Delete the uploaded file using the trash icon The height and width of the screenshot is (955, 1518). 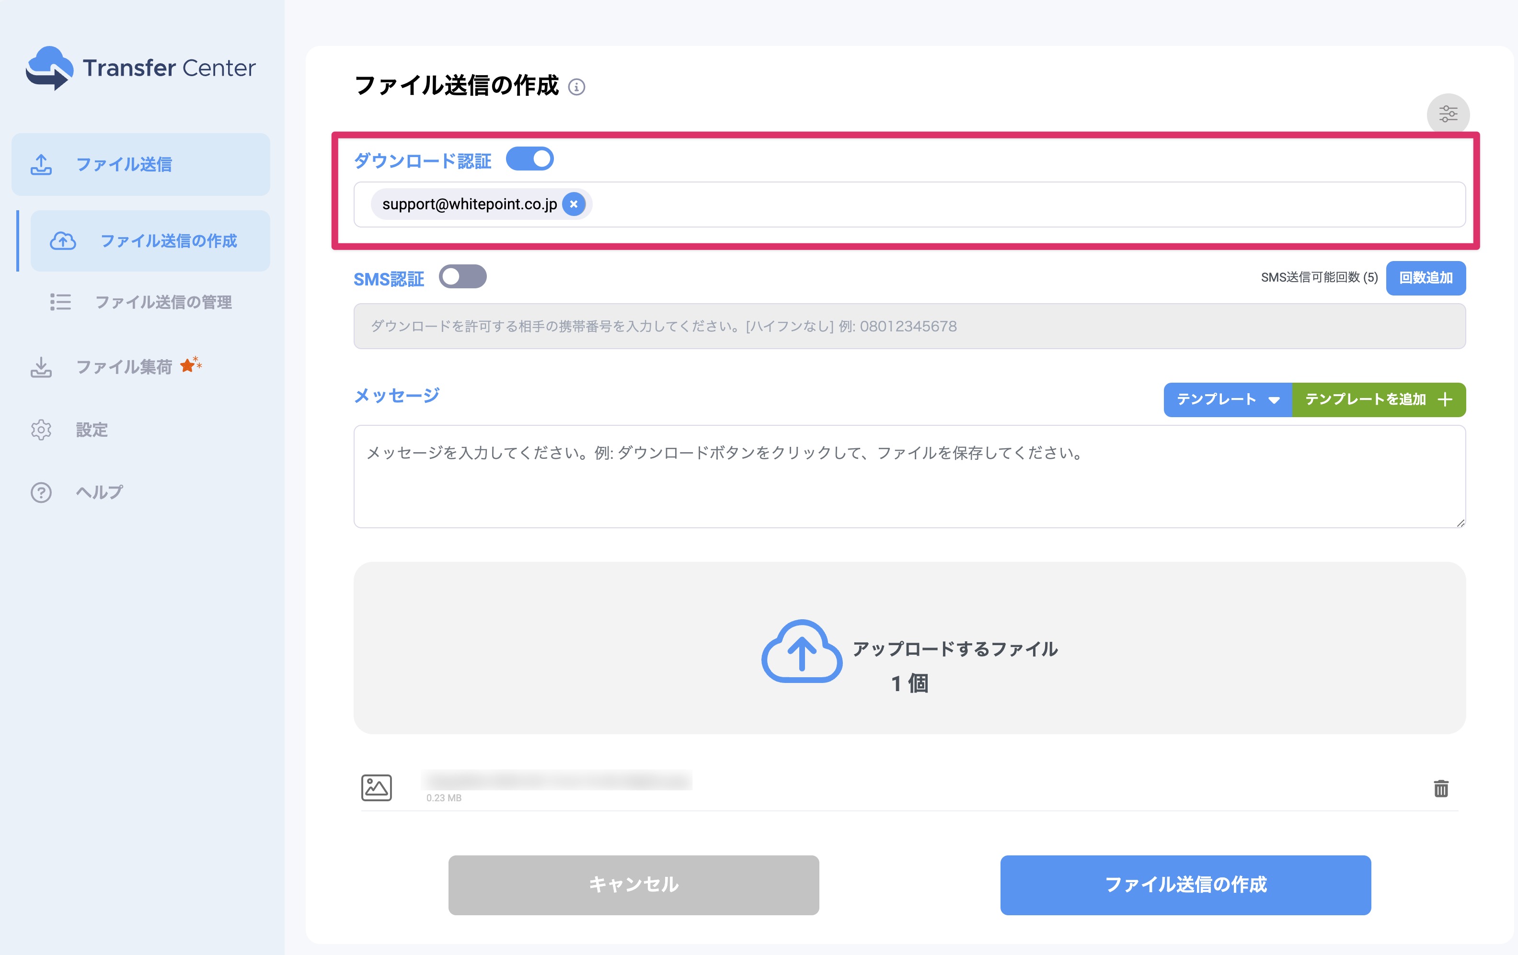point(1441,787)
